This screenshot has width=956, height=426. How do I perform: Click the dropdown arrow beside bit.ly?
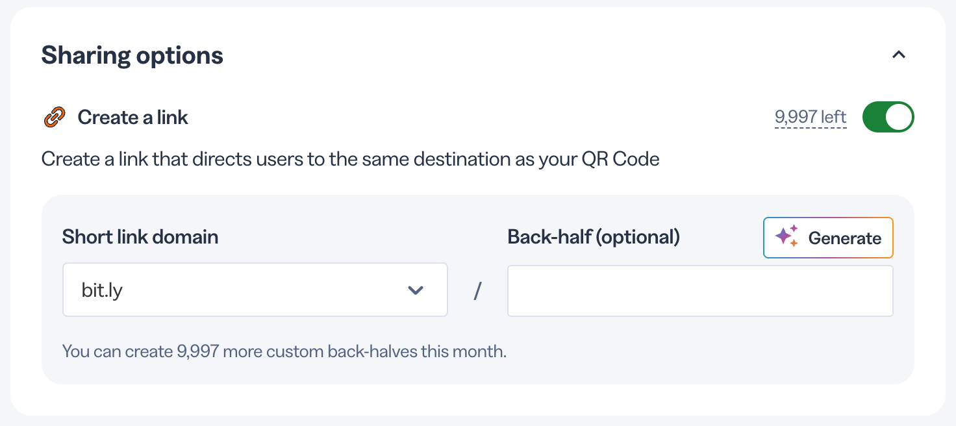(x=416, y=290)
